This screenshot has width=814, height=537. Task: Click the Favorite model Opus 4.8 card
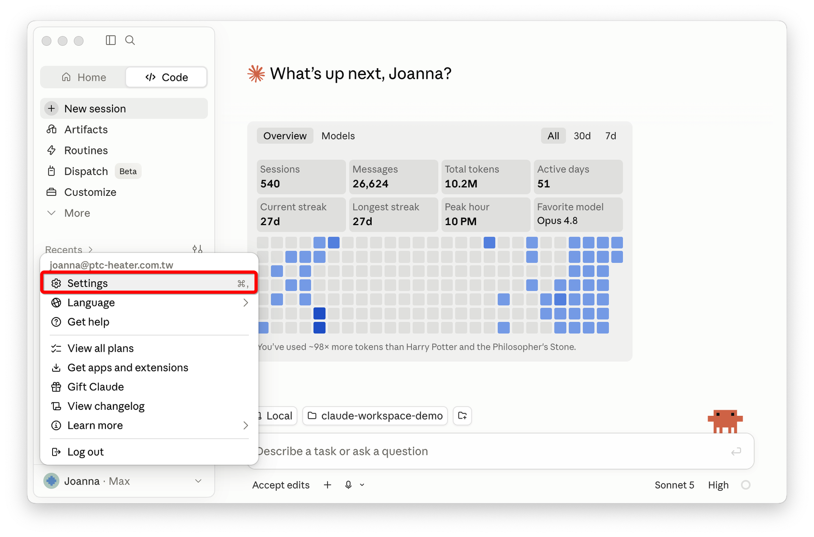point(578,214)
